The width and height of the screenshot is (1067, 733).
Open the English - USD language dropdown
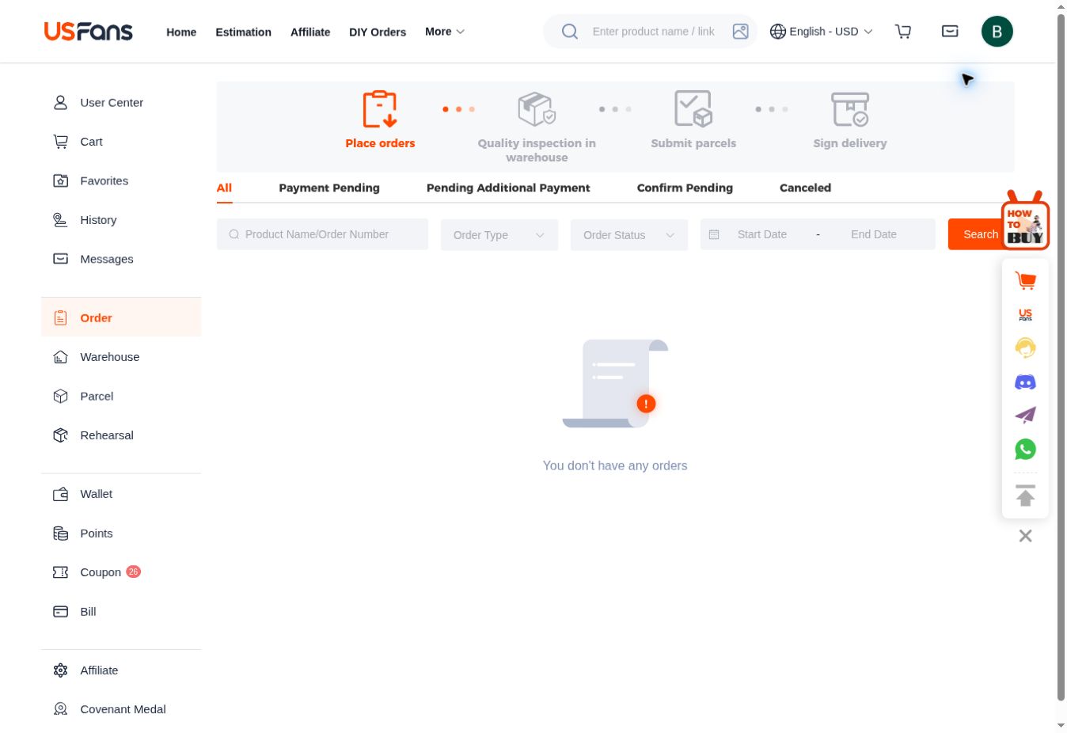821,32
